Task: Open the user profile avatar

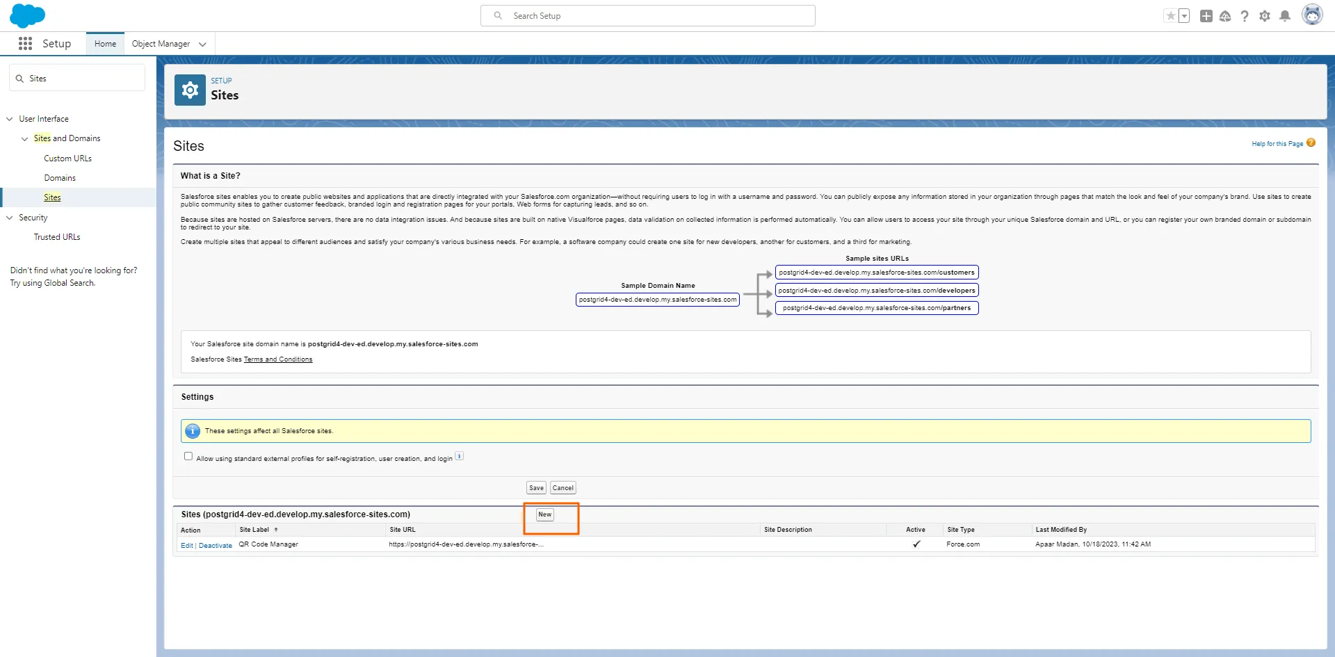Action: coord(1311,15)
